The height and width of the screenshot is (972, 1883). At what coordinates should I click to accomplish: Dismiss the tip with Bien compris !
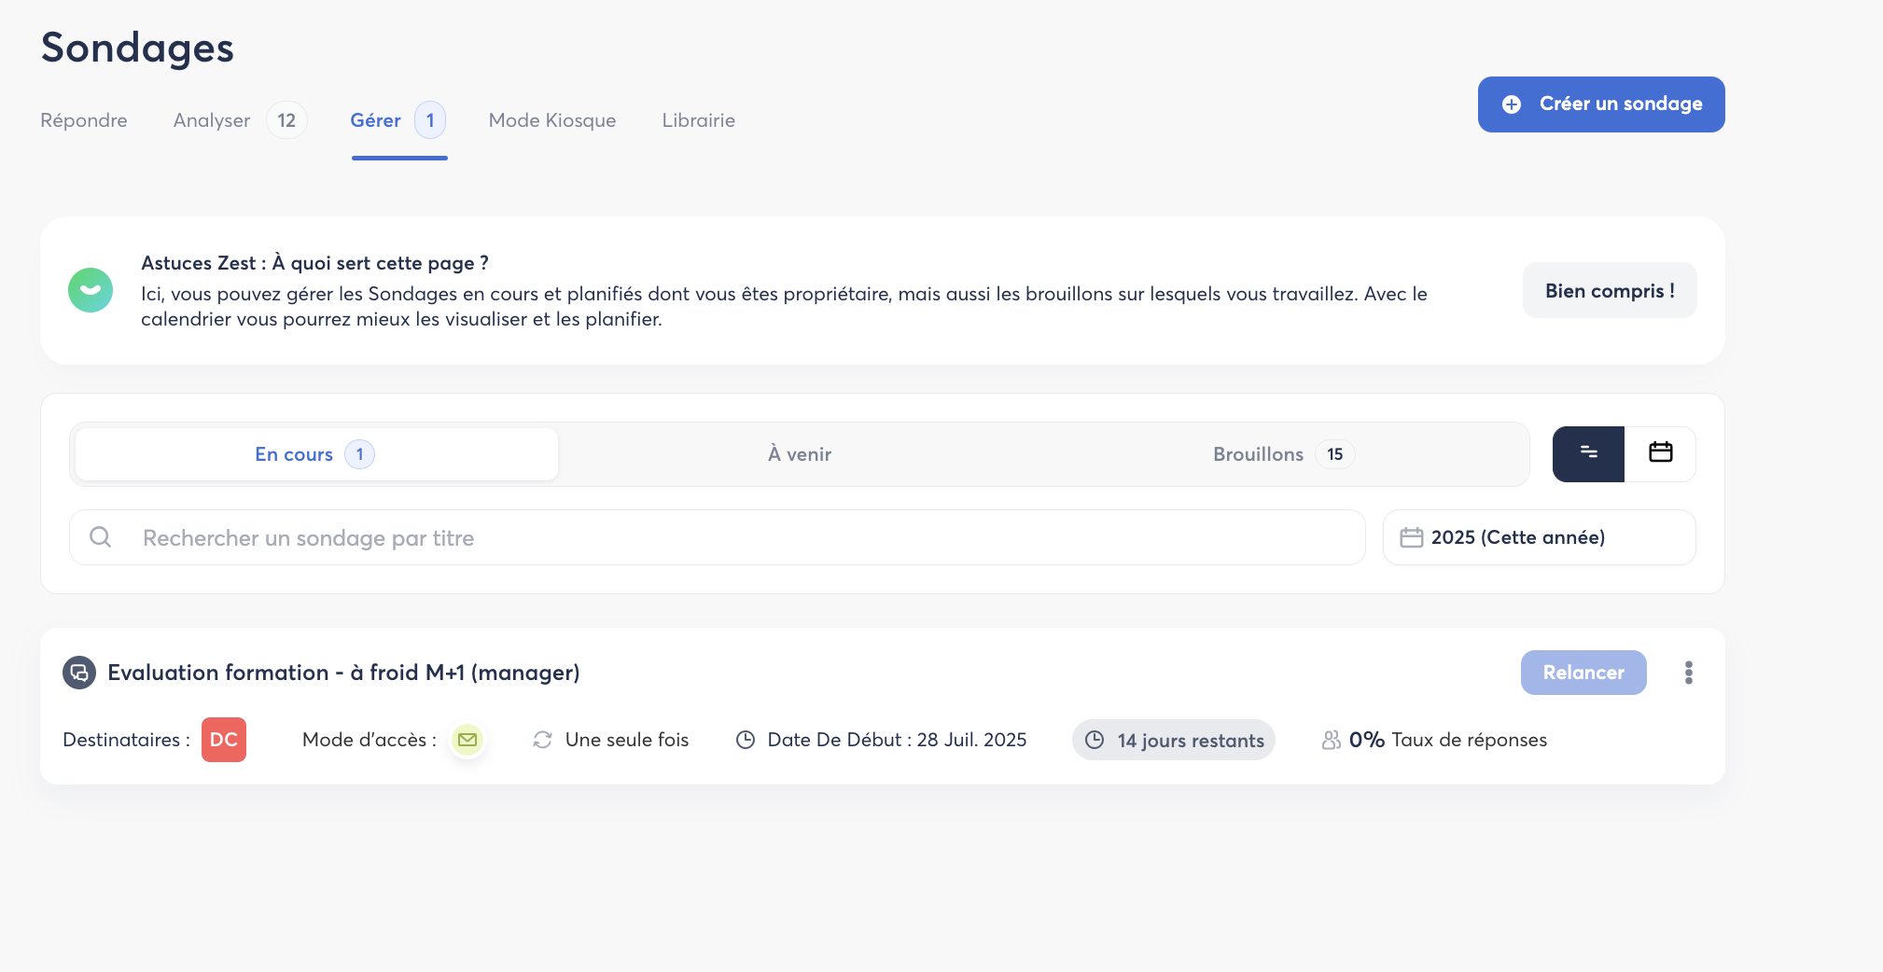pyautogui.click(x=1610, y=290)
